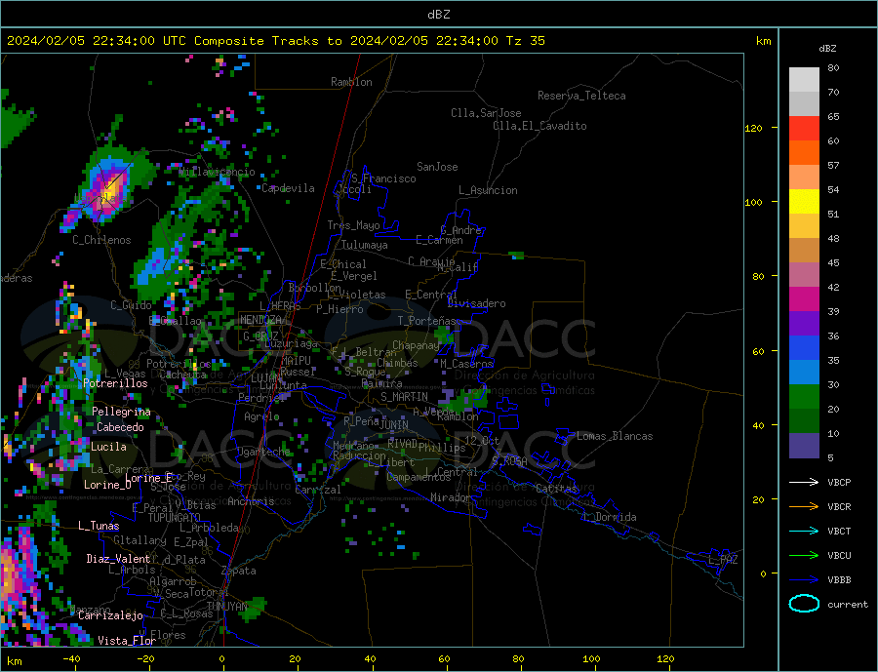878x672 pixels.
Task: Pick the gold 48-51 dBZ swatch
Action: [804, 226]
